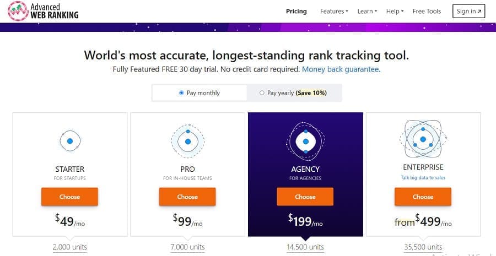Open the Money back guarantee link
Viewport: 496px width, 256px height.
point(341,70)
